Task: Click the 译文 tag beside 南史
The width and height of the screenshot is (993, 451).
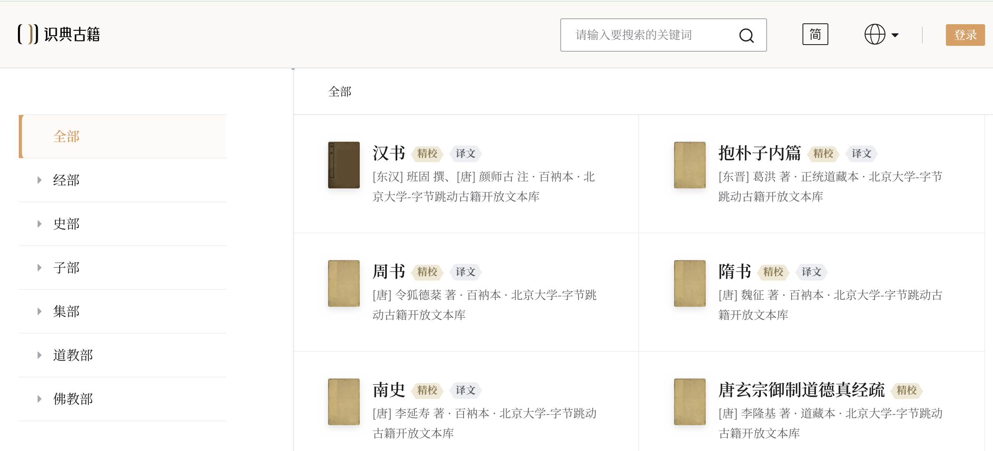Action: [465, 390]
